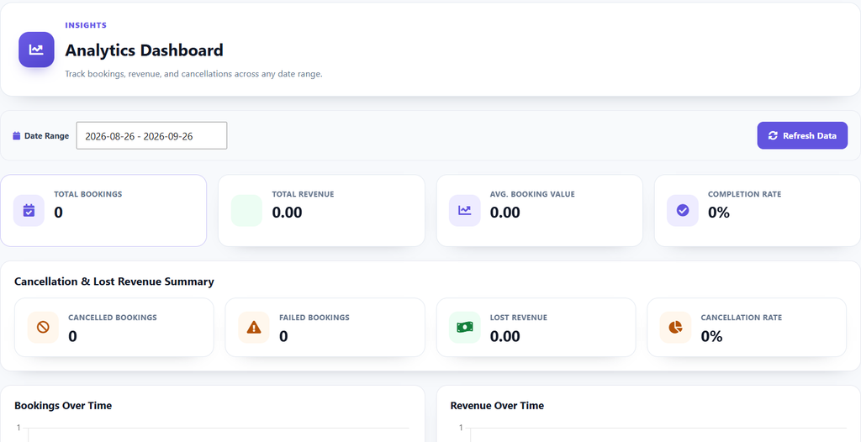
Task: Click the Analytics Dashboard chart logo icon
Action: [x=36, y=50]
